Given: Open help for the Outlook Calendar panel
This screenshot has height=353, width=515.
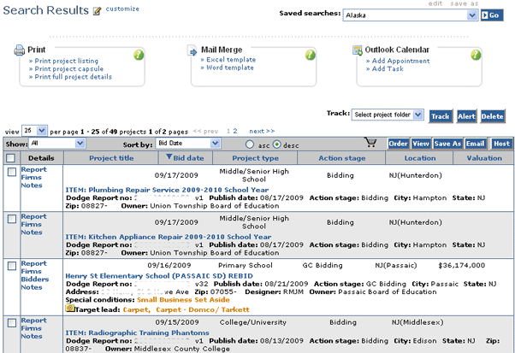Looking at the screenshot, I should pos(476,55).
